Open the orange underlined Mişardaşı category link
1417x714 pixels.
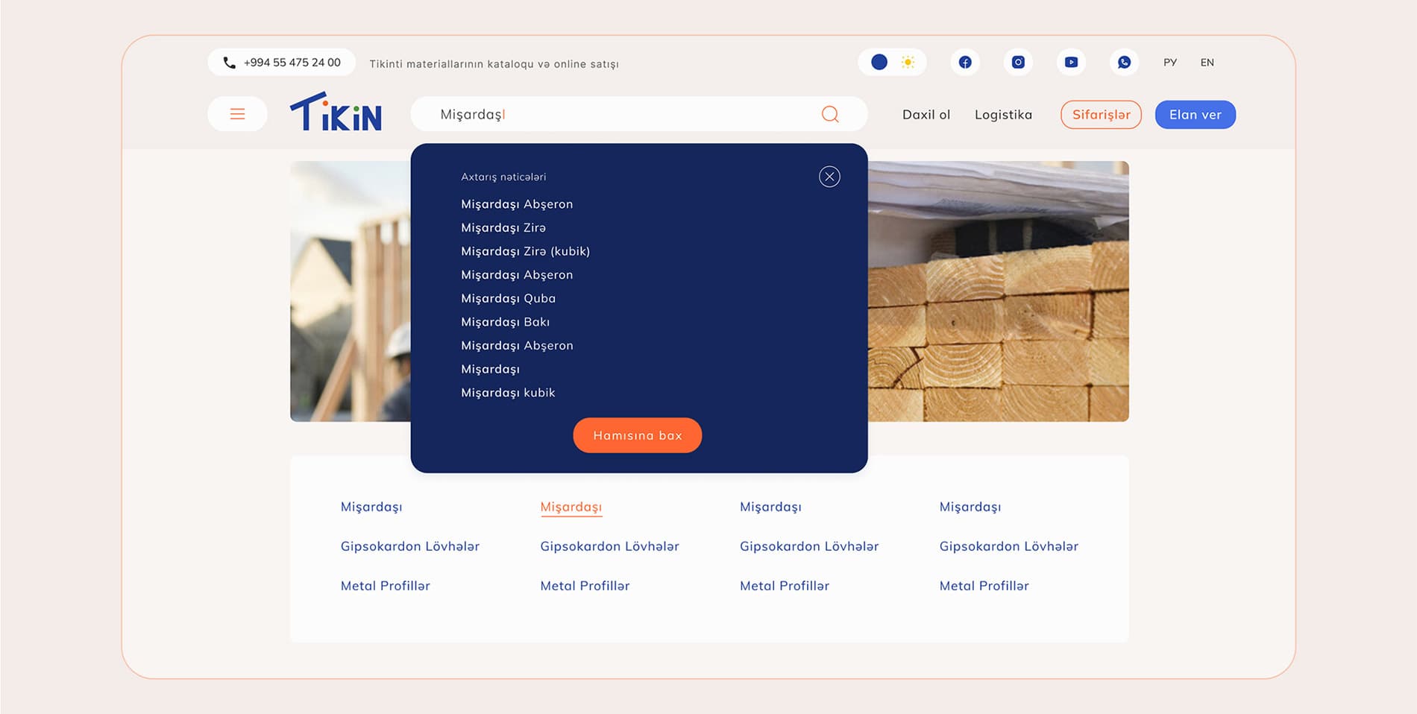tap(571, 507)
